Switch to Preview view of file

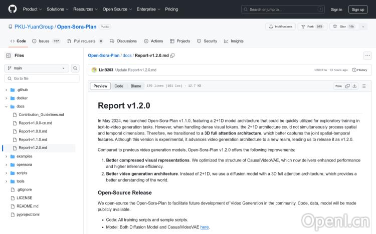[x=100, y=86]
